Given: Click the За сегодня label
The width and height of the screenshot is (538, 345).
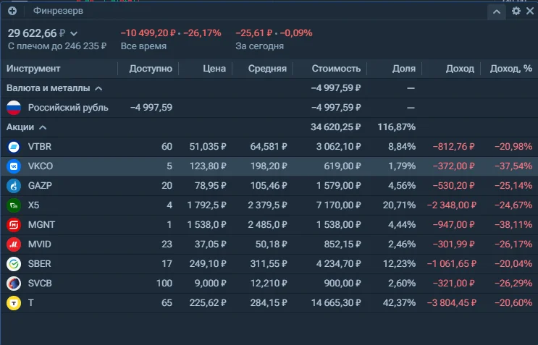Looking at the screenshot, I should 259,46.
